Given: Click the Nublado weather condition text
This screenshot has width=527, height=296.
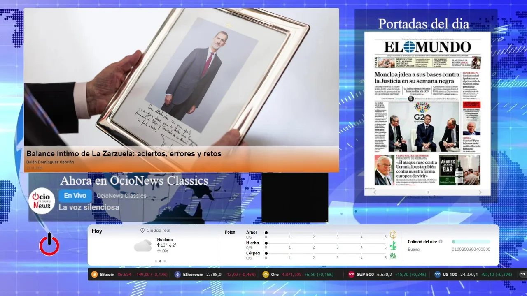Looking at the screenshot, I should tap(165, 240).
